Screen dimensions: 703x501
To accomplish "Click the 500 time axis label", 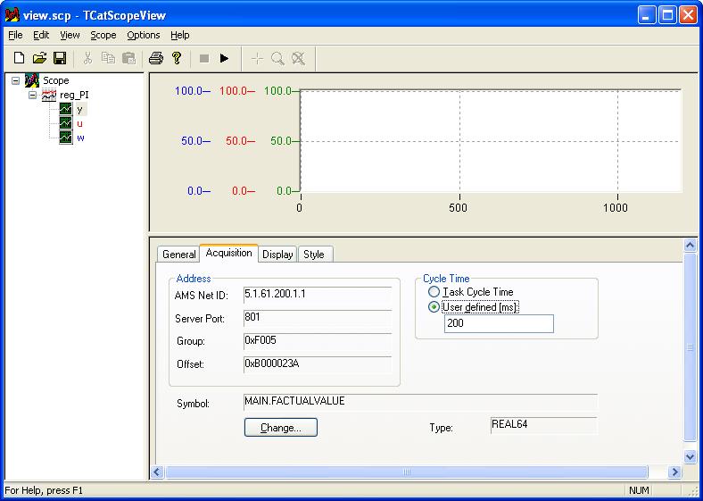I will coord(459,208).
